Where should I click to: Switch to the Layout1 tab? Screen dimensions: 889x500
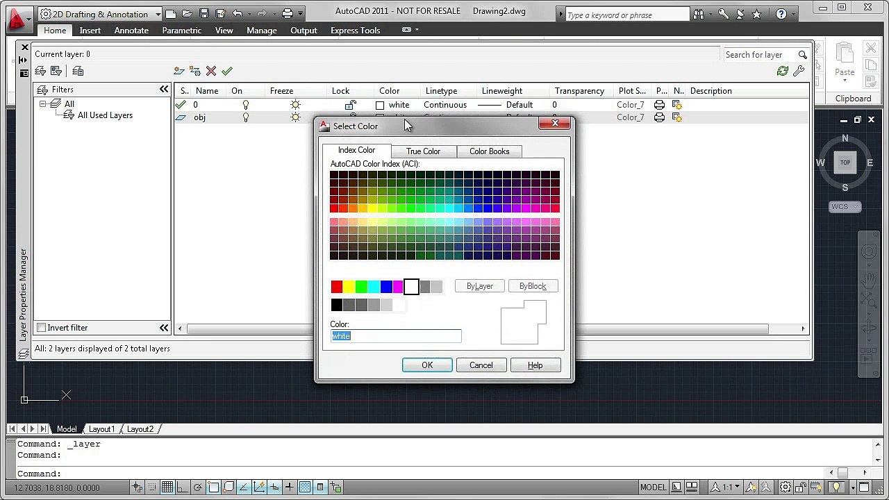pyautogui.click(x=101, y=429)
